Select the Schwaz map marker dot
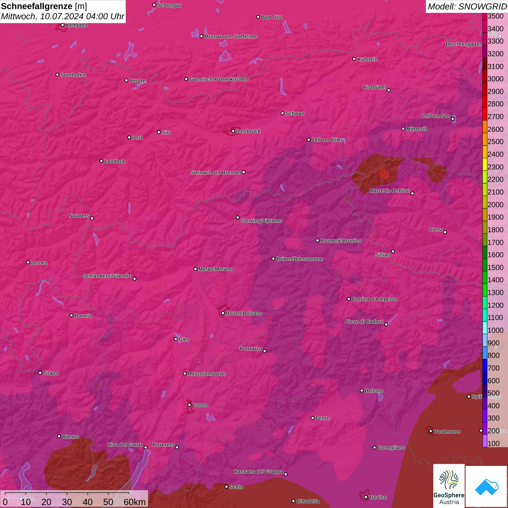The image size is (508, 508). click(282, 113)
